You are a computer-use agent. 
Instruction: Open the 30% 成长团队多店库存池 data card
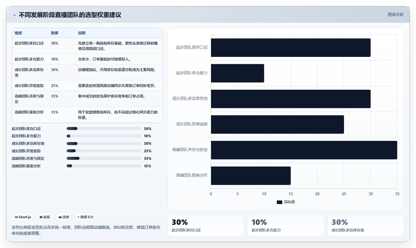[366, 225]
